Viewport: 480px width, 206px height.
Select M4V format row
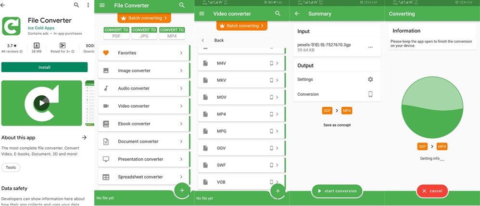(x=241, y=63)
